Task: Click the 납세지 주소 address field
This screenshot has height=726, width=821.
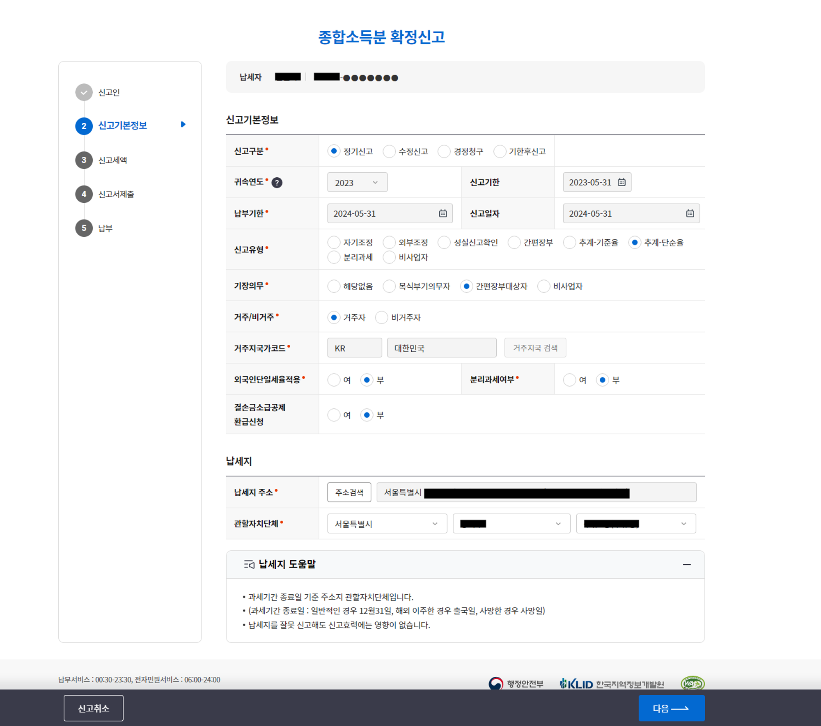Action: 537,492
